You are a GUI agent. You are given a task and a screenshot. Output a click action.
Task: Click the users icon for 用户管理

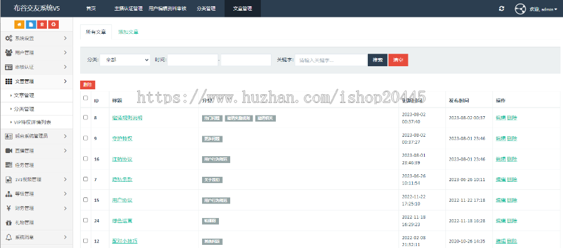tap(9, 52)
